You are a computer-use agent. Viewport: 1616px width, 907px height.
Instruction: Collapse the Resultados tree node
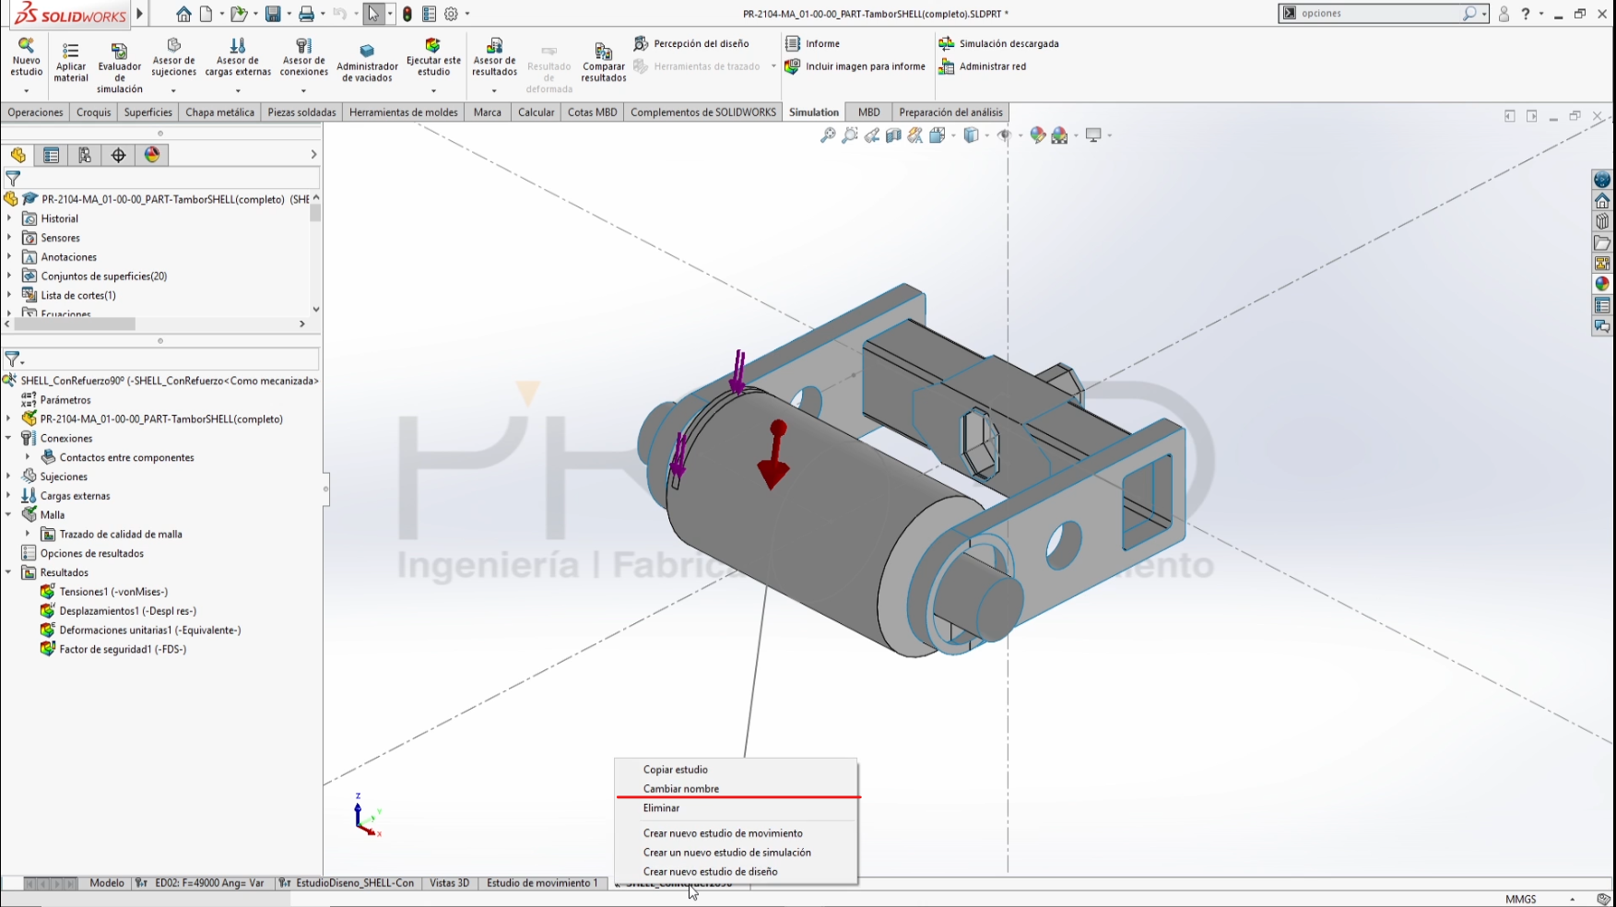pyautogui.click(x=8, y=572)
